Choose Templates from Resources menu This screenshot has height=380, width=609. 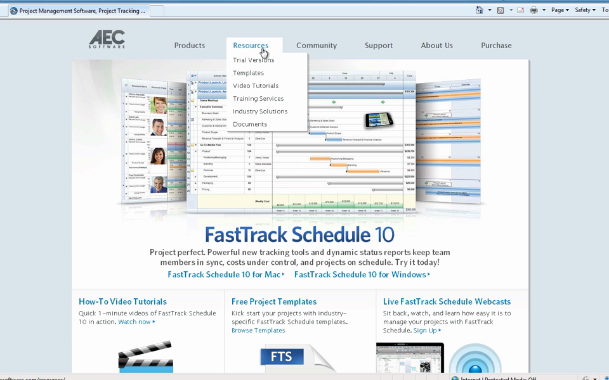248,73
